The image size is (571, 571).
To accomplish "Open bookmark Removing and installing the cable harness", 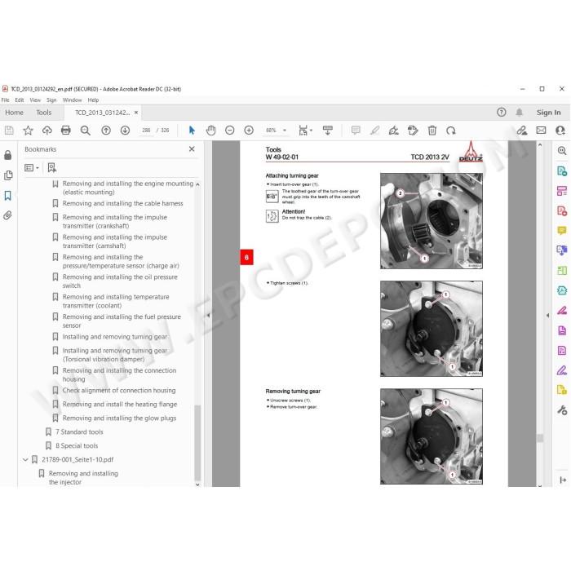I will point(122,203).
